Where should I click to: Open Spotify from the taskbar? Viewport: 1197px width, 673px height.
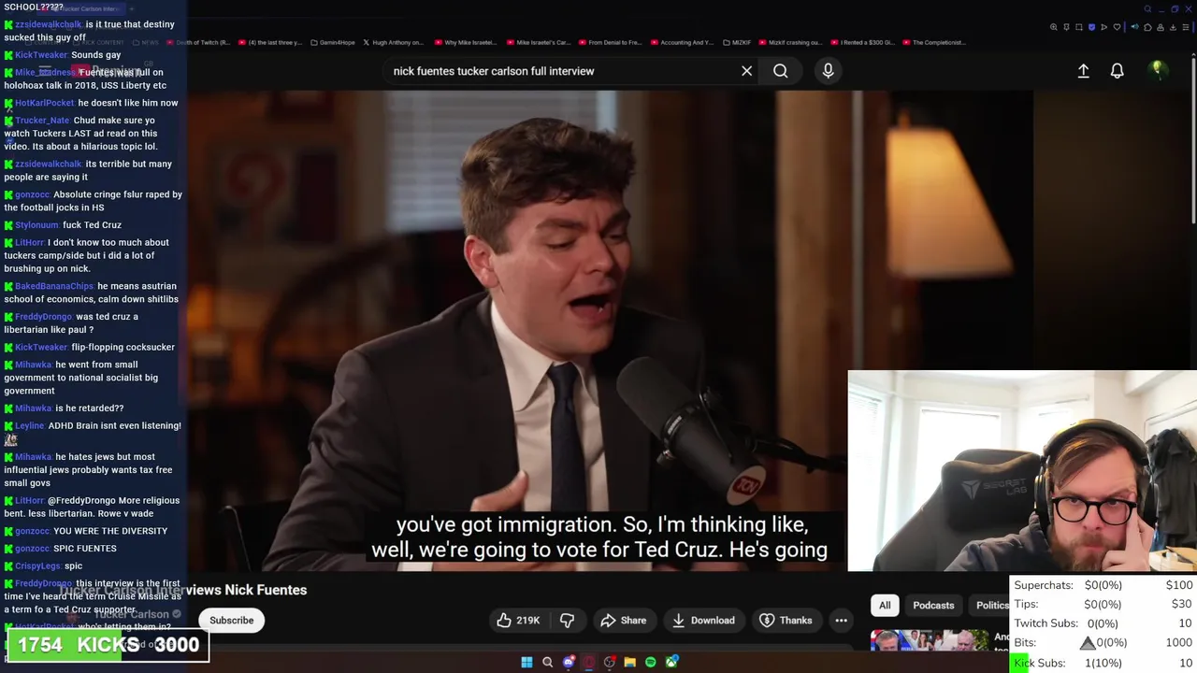tap(650, 662)
